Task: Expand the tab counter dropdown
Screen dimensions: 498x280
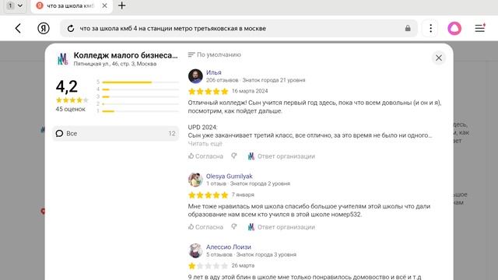Action: tap(15, 5)
